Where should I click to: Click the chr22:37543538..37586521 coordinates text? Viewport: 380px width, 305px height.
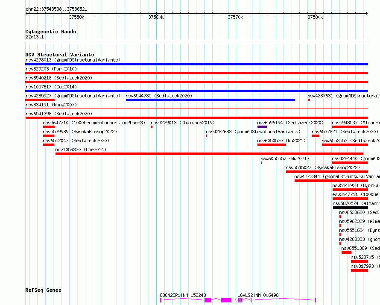point(56,9)
